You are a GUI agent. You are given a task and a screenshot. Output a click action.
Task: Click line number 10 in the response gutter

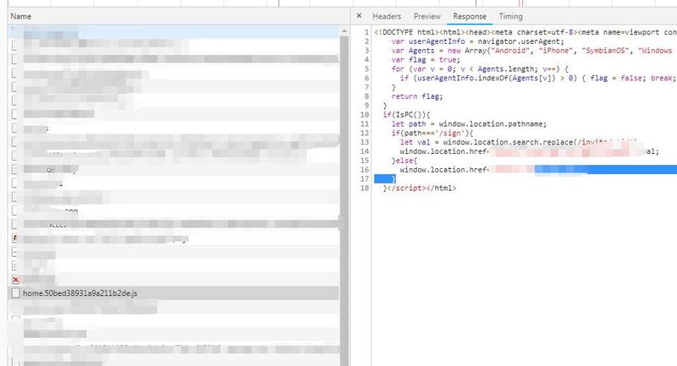(365, 115)
